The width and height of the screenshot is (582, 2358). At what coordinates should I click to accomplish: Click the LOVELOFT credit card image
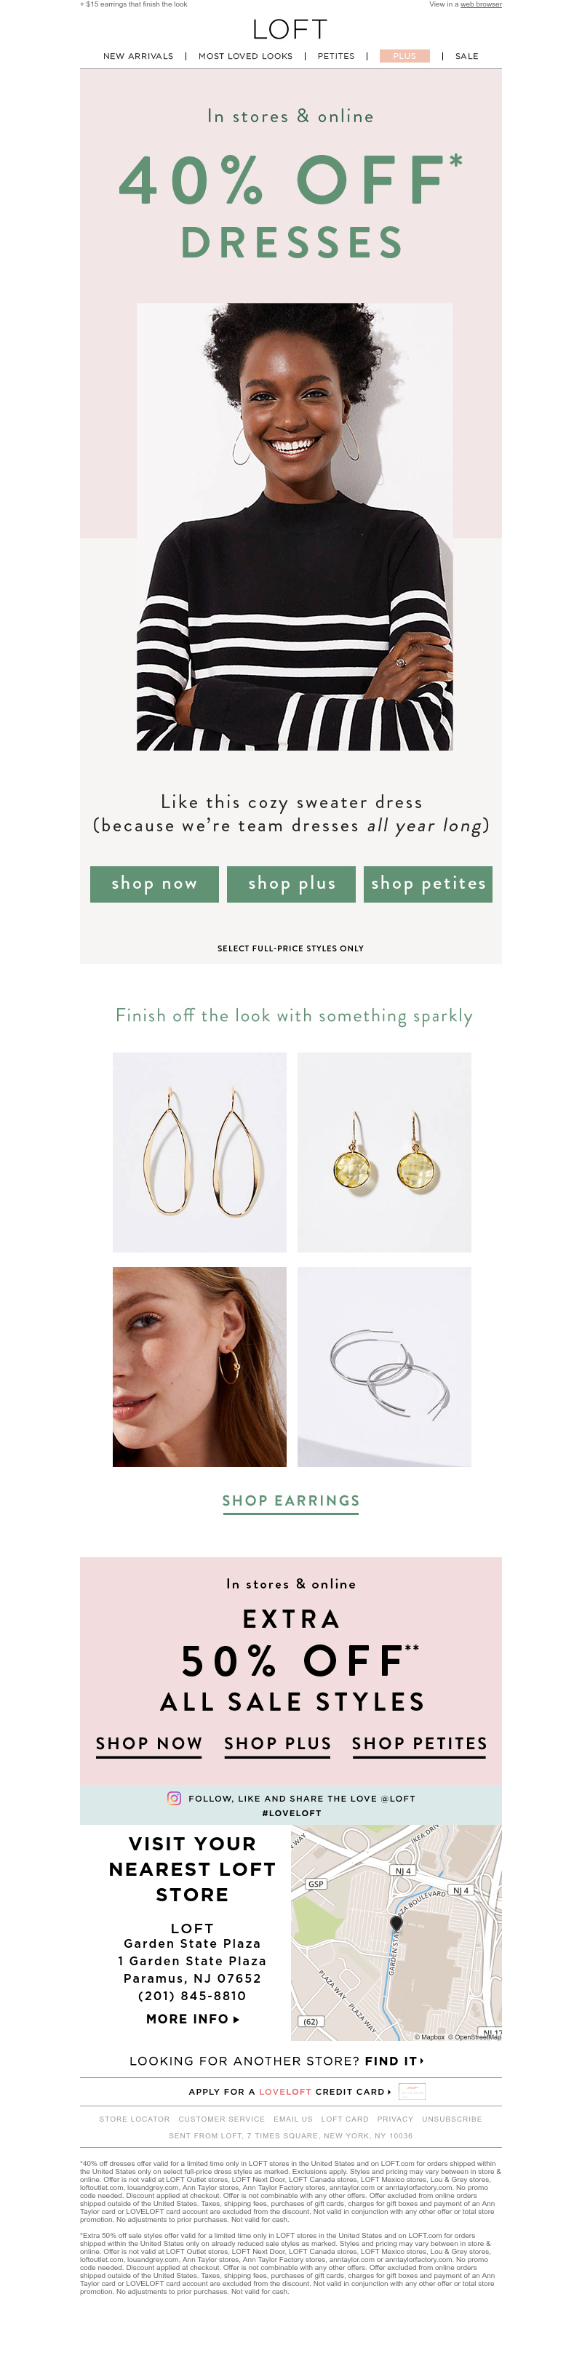[412, 2091]
